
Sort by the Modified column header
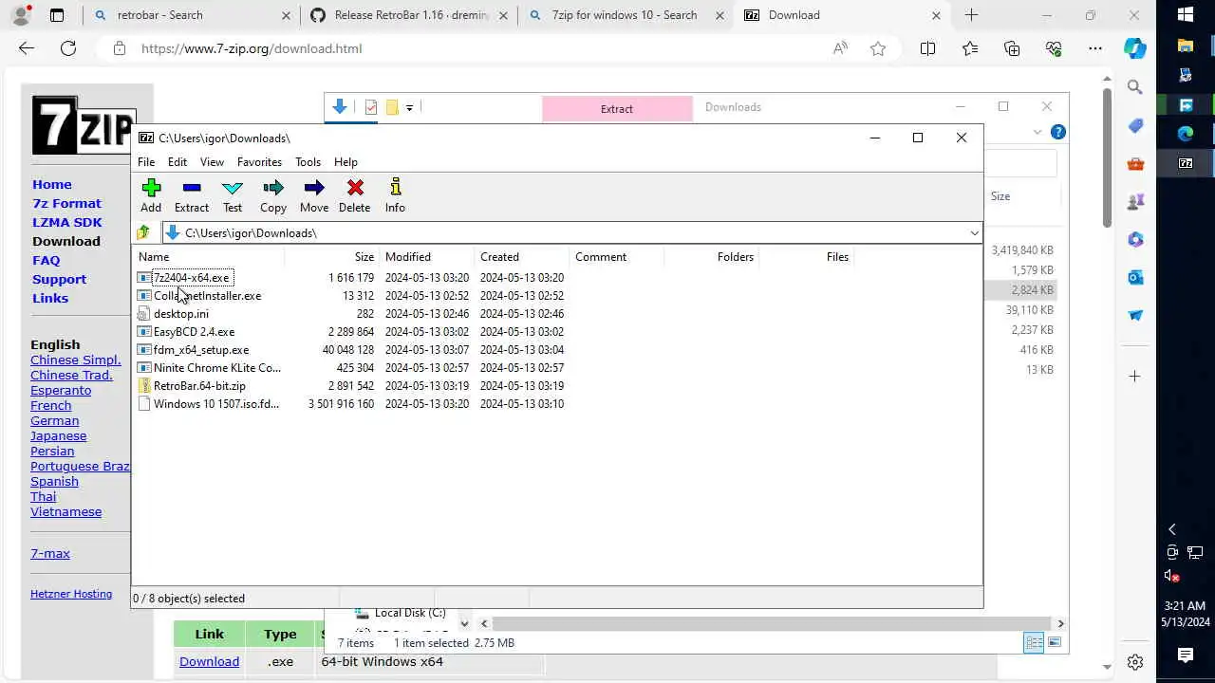426,257
